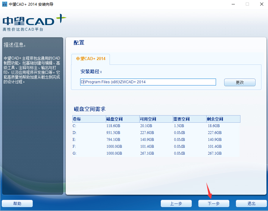Click the window title 中望CAD+ 2014 安装向导
Viewport: 268px width, 211px height.
[x=31, y=4]
